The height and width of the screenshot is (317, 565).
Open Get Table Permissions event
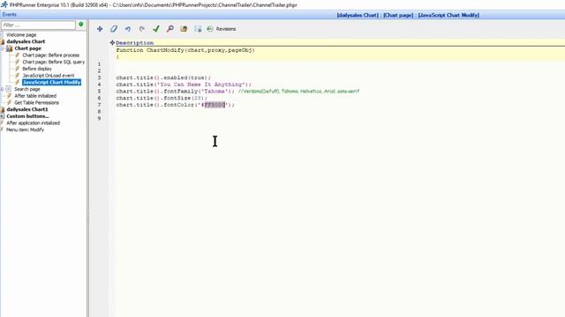pos(36,103)
